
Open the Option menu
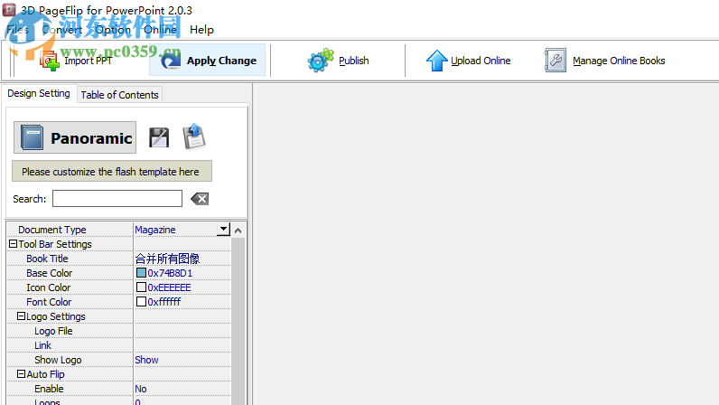pyautogui.click(x=113, y=30)
